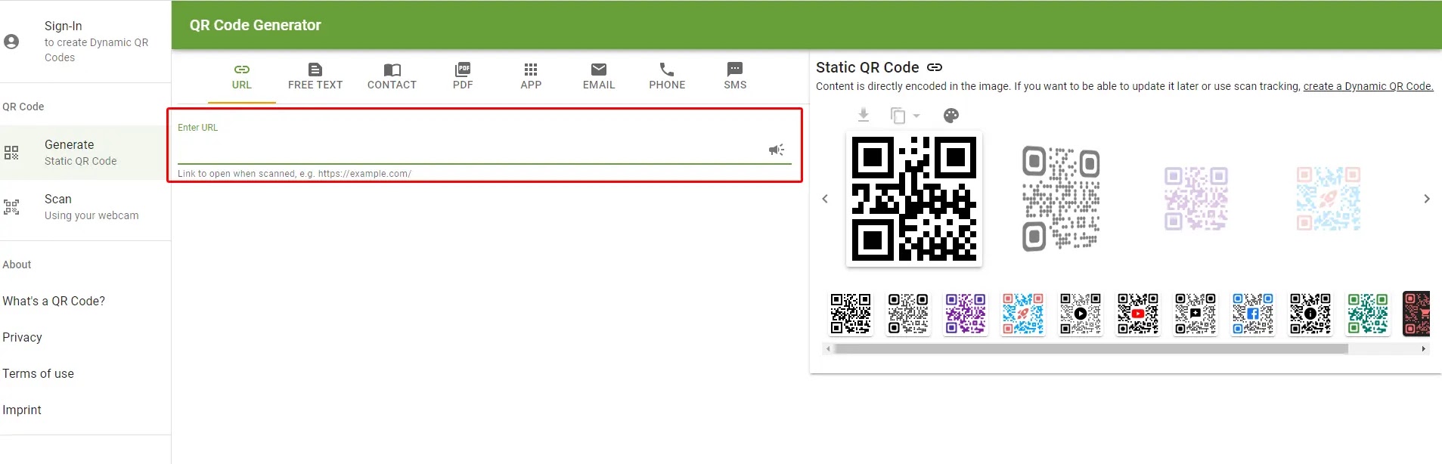
Task: Click the Scan QR icon in sidebar
Action: coord(11,207)
